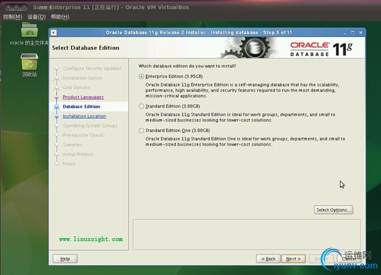This screenshot has height=275, width=381.
Task: Choose the Standard Edition One radio button
Action: tap(141, 130)
